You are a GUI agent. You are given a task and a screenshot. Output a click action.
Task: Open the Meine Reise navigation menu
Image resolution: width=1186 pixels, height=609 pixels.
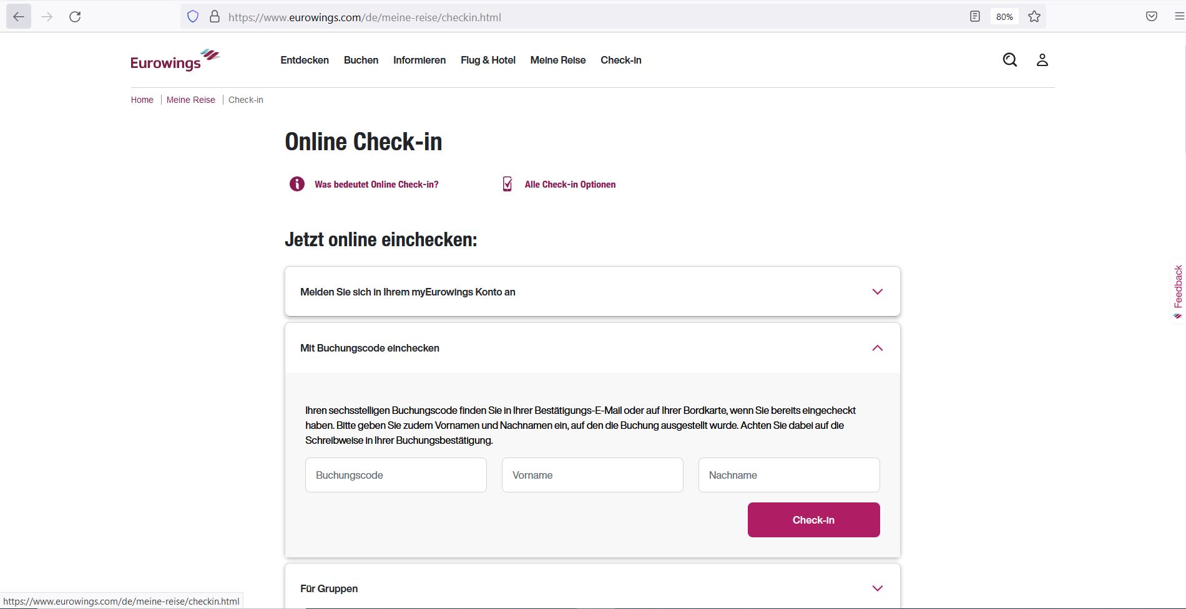pos(557,60)
